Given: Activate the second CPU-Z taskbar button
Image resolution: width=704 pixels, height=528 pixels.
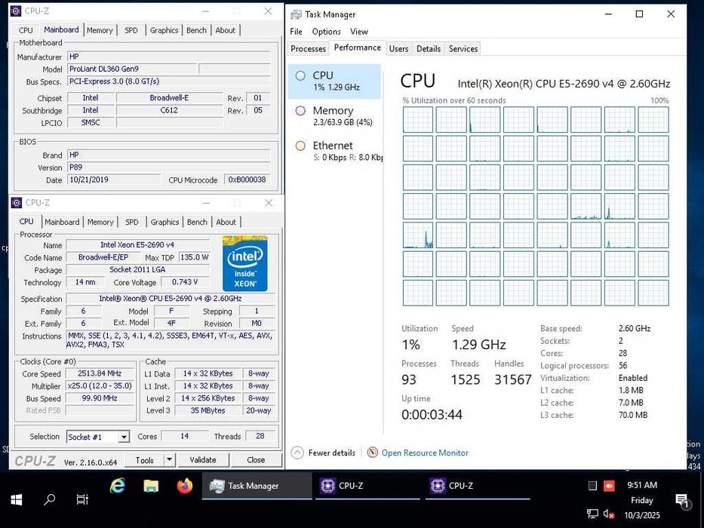Looking at the screenshot, I should click(478, 486).
